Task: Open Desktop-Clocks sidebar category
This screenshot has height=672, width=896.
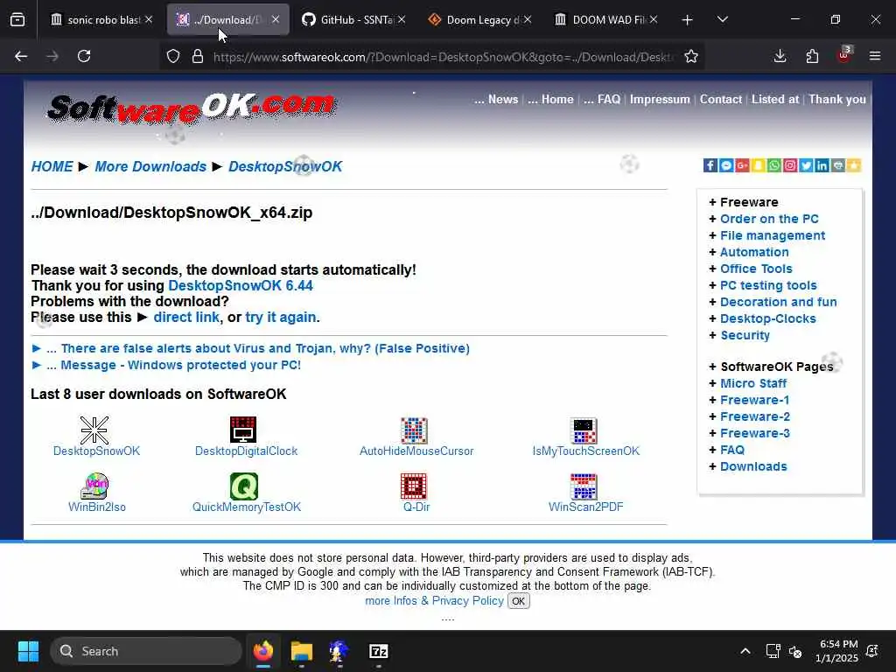Action: tap(768, 318)
